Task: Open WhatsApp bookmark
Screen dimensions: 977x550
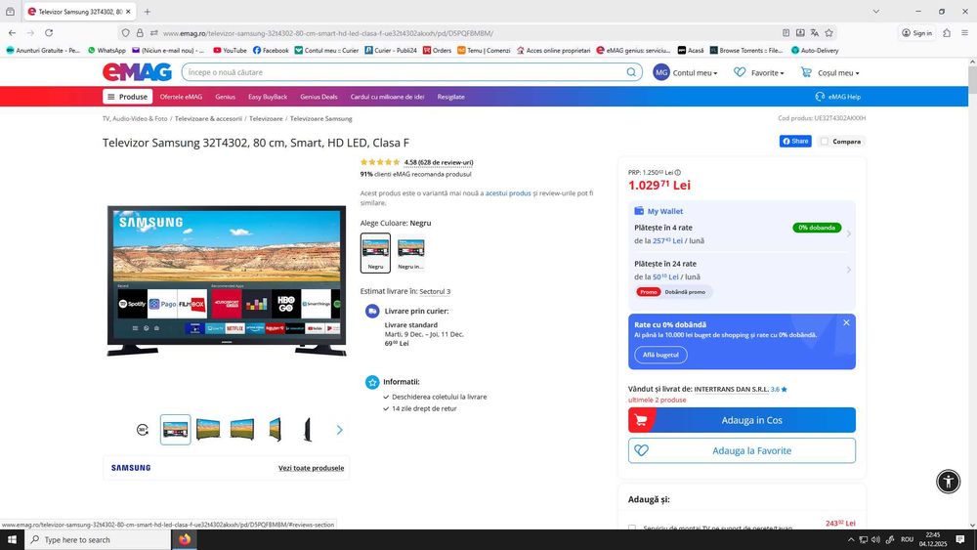Action: [106, 51]
